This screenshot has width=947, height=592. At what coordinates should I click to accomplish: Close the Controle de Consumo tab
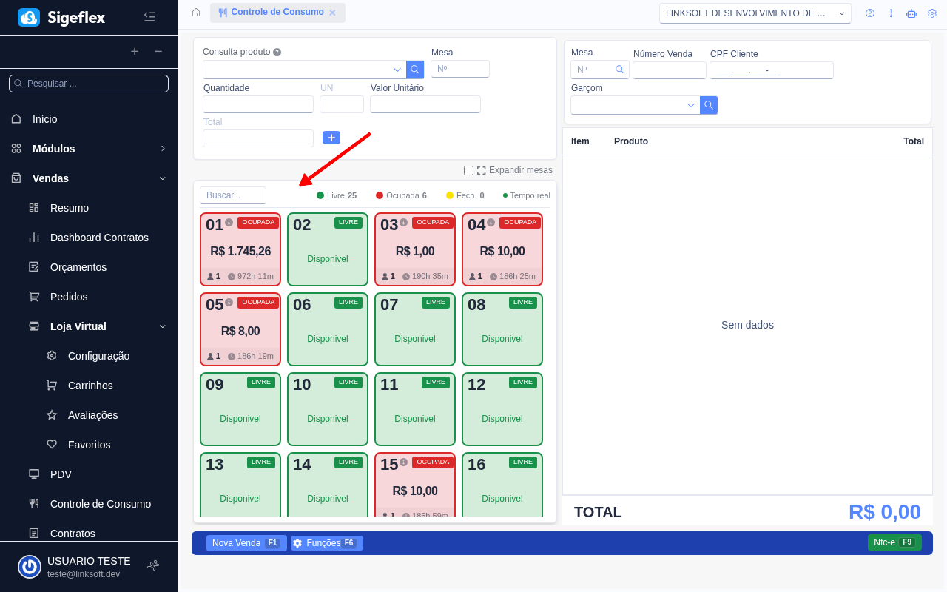tap(332, 13)
